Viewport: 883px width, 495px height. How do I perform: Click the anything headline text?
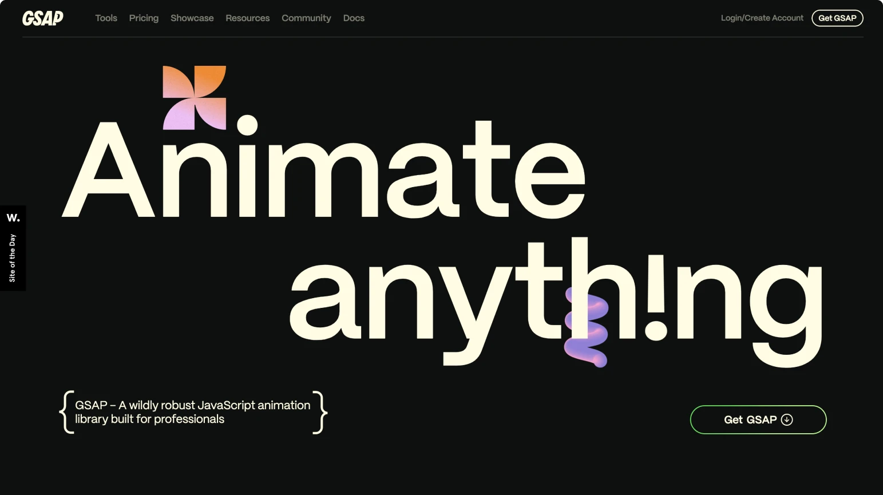556,302
